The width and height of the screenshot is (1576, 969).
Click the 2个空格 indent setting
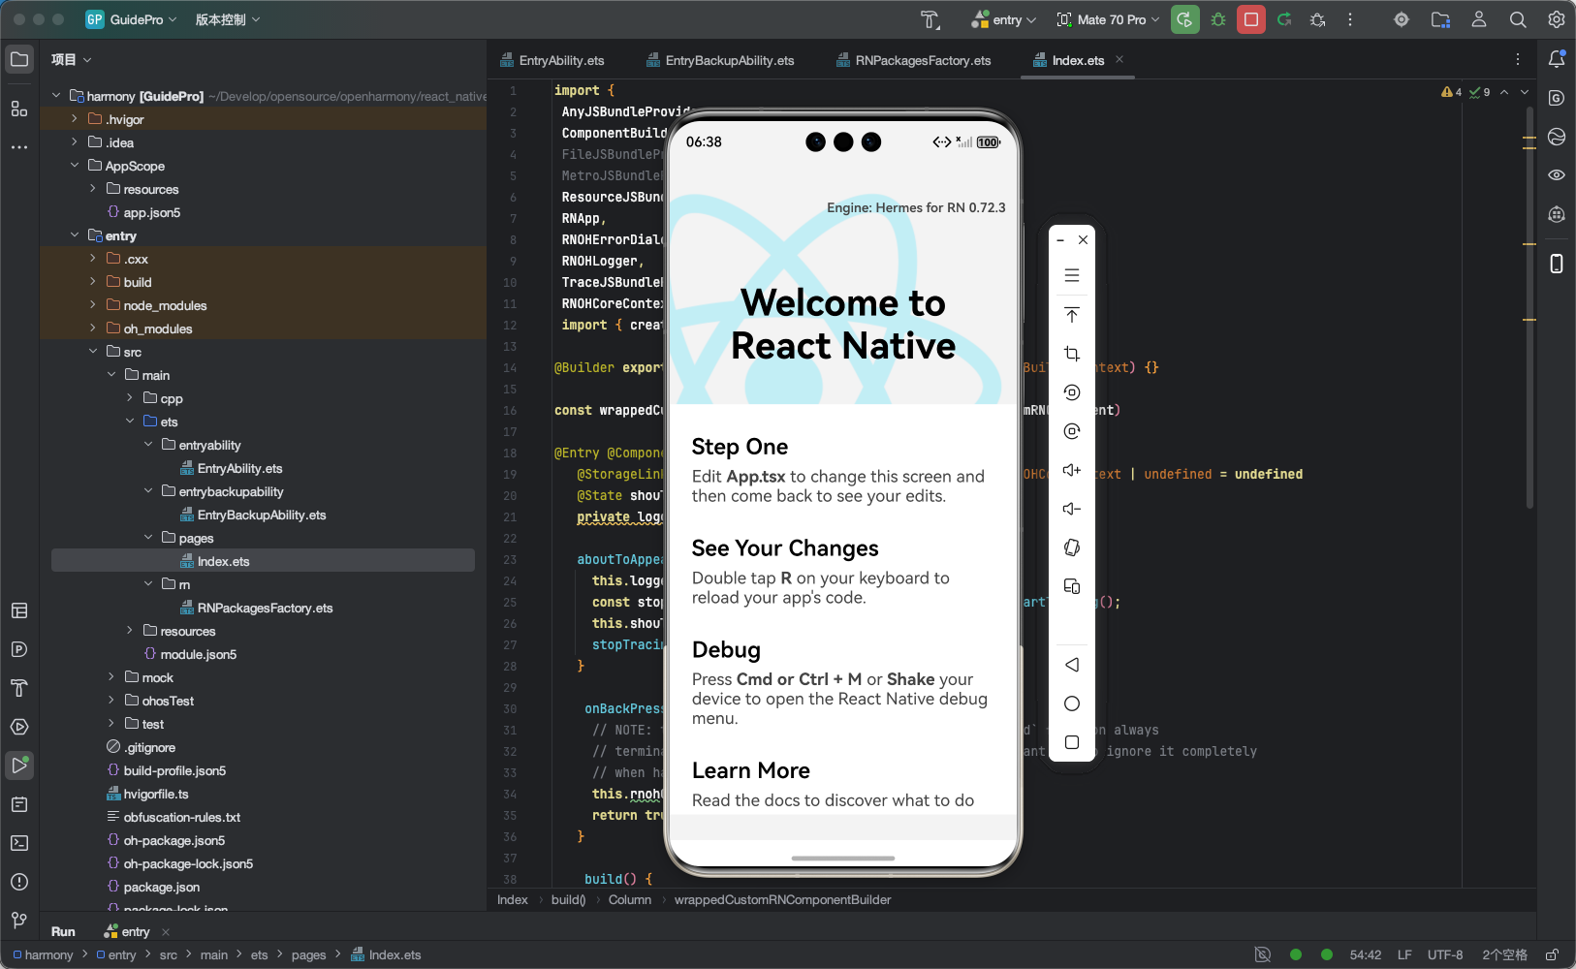point(1504,954)
